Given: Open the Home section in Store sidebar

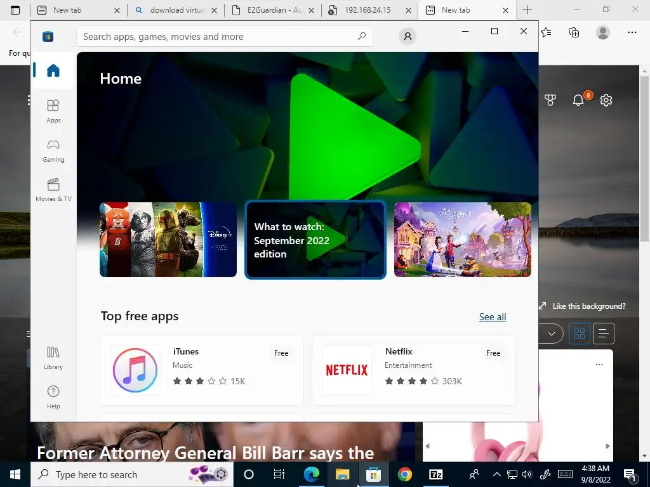Looking at the screenshot, I should pos(53,70).
